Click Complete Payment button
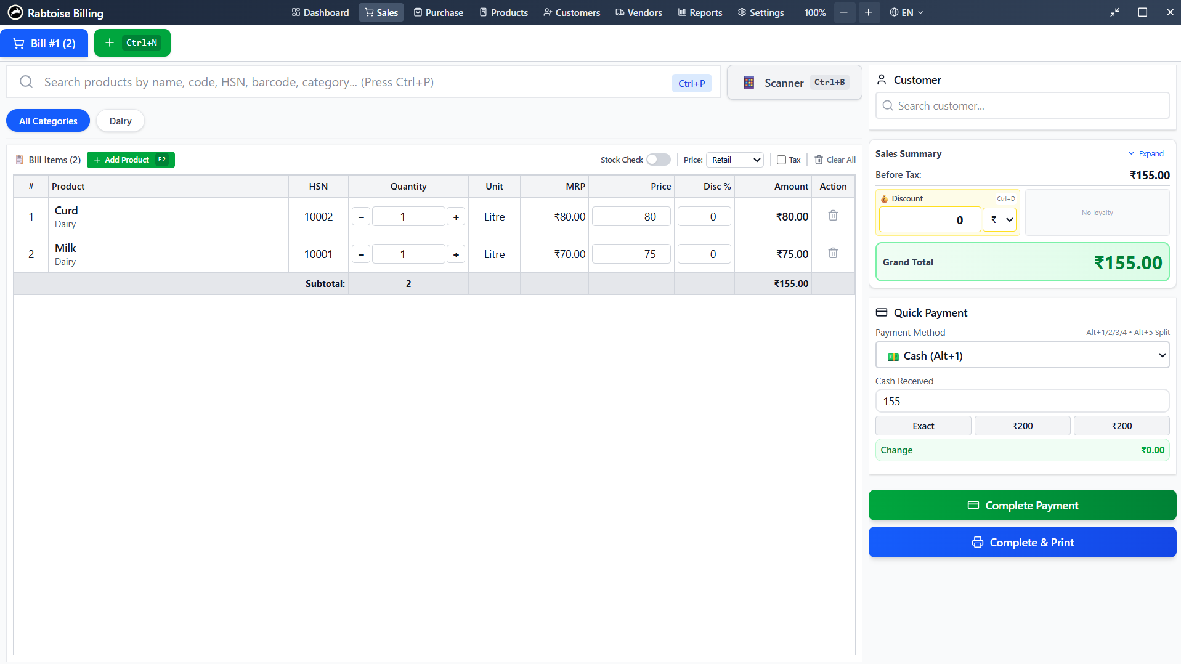The image size is (1181, 664). [1022, 505]
